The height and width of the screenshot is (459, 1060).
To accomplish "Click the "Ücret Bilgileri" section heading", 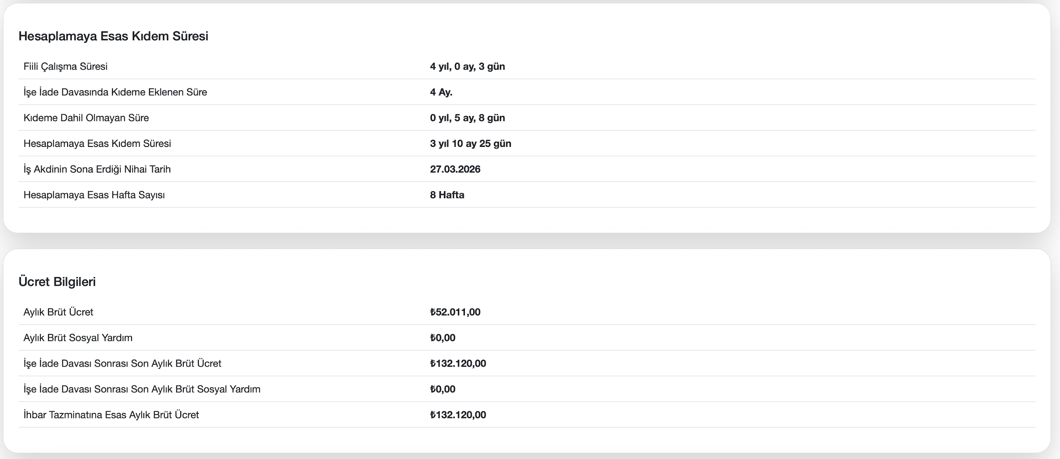I will (x=57, y=282).
